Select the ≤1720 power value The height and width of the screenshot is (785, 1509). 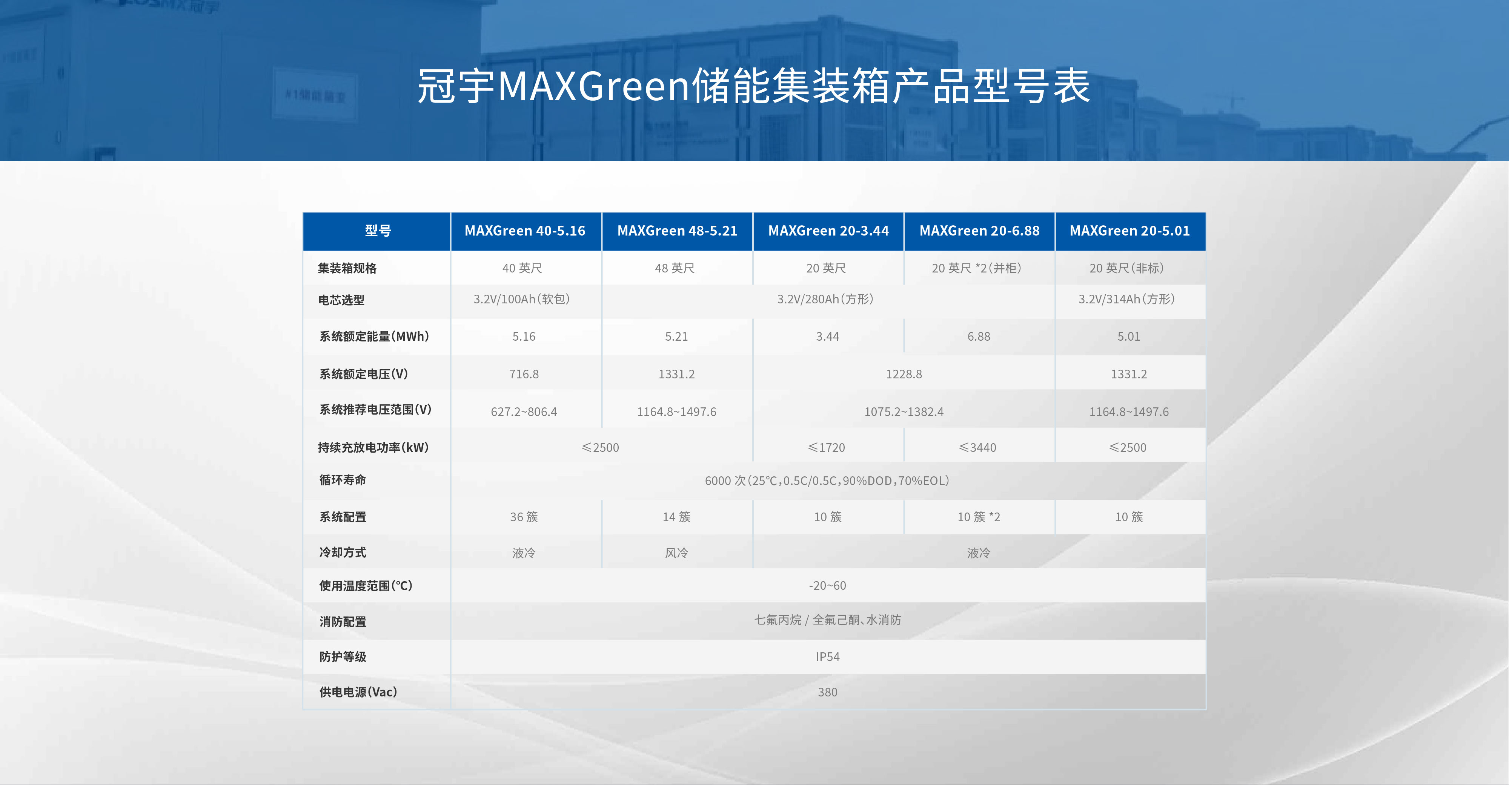pyautogui.click(x=826, y=448)
